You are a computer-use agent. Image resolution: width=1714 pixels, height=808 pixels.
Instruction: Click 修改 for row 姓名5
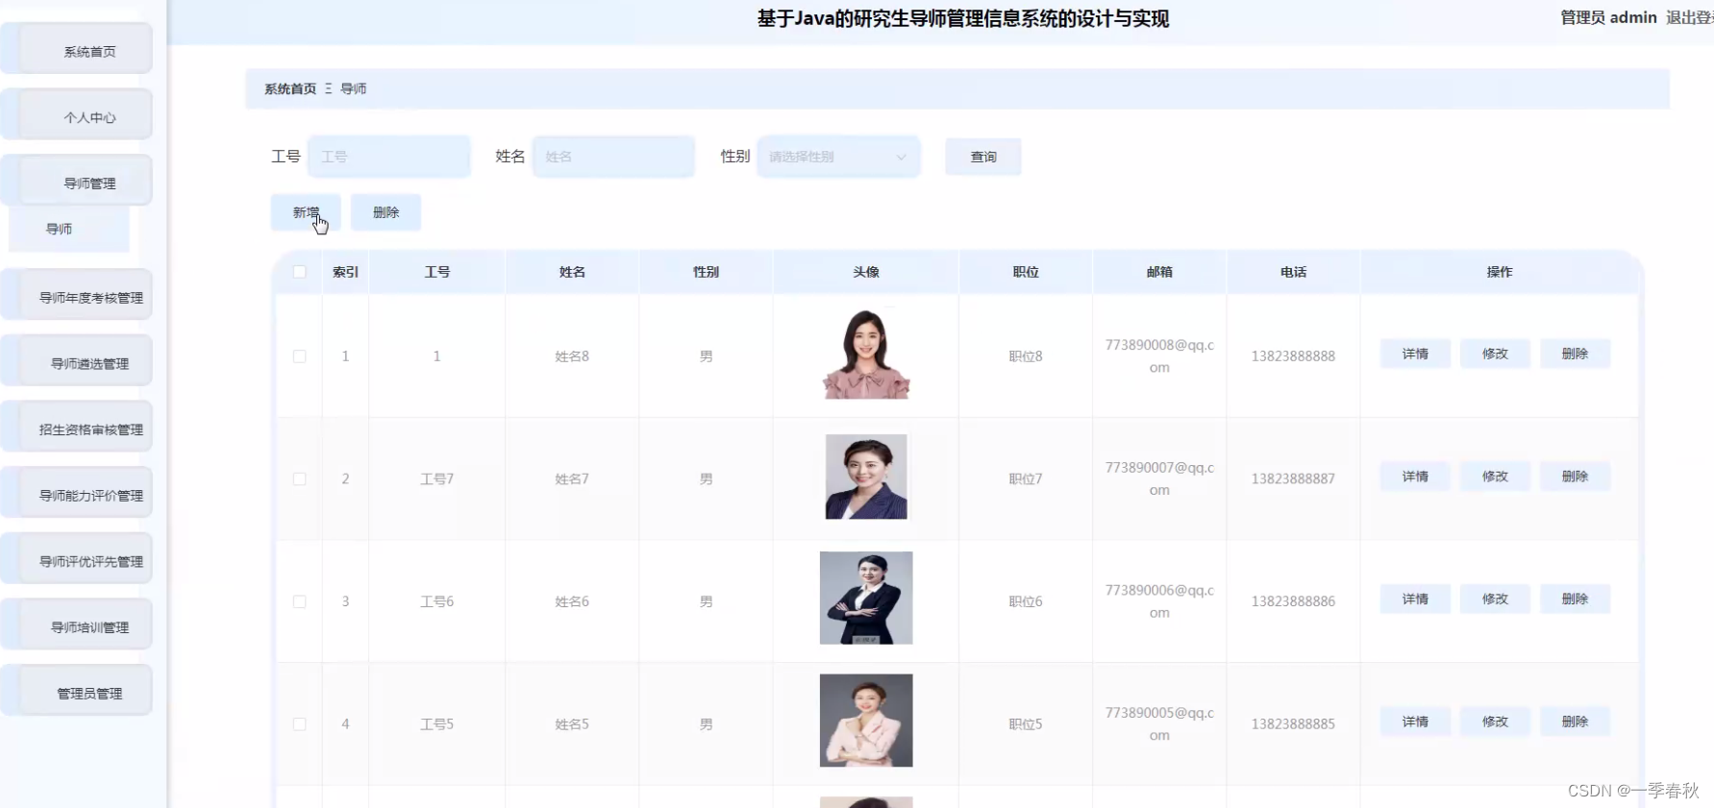1495,722
